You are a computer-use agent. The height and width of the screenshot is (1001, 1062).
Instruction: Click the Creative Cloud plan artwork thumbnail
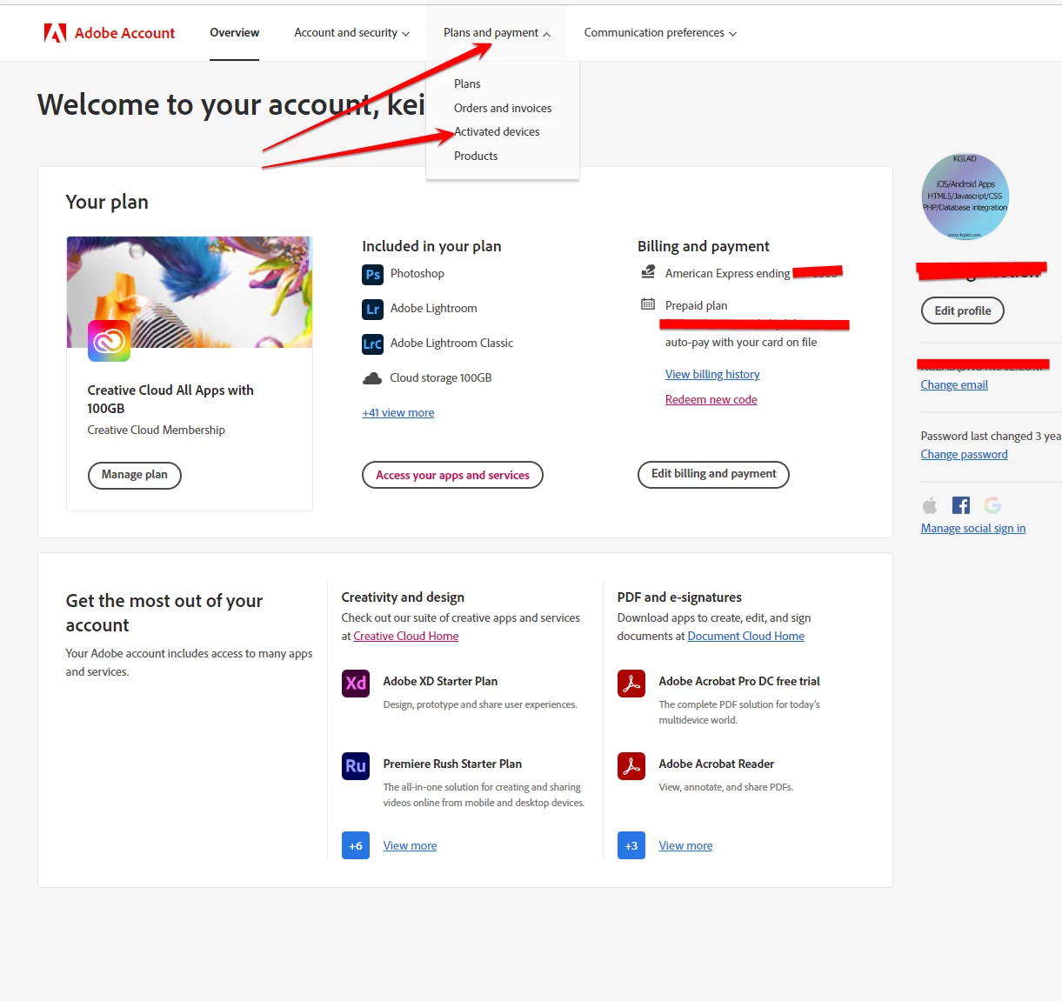pyautogui.click(x=190, y=292)
